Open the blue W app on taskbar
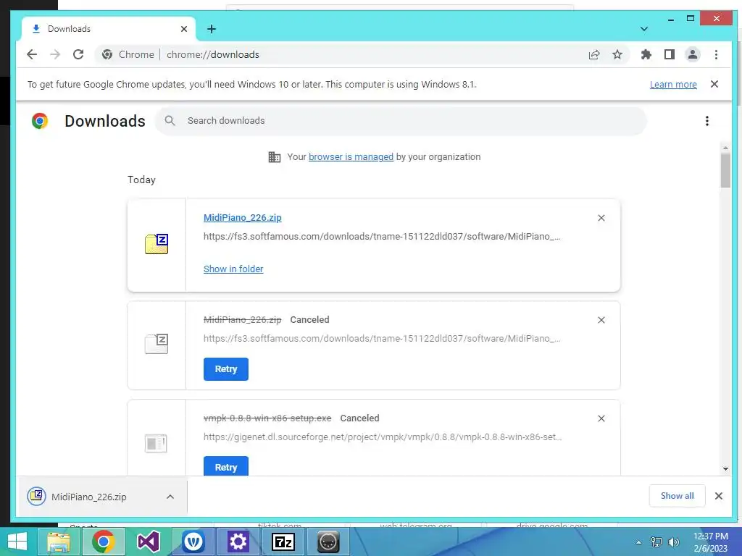The width and height of the screenshot is (742, 556). pyautogui.click(x=193, y=542)
